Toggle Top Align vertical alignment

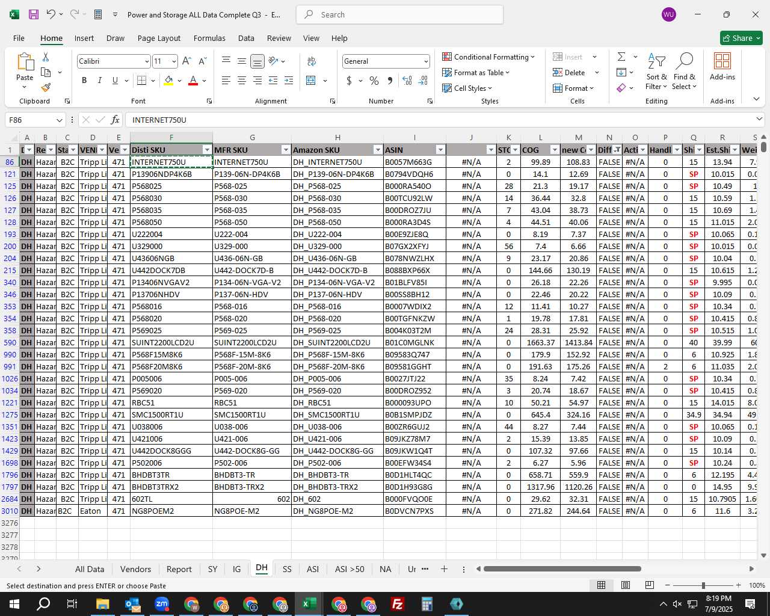(226, 61)
